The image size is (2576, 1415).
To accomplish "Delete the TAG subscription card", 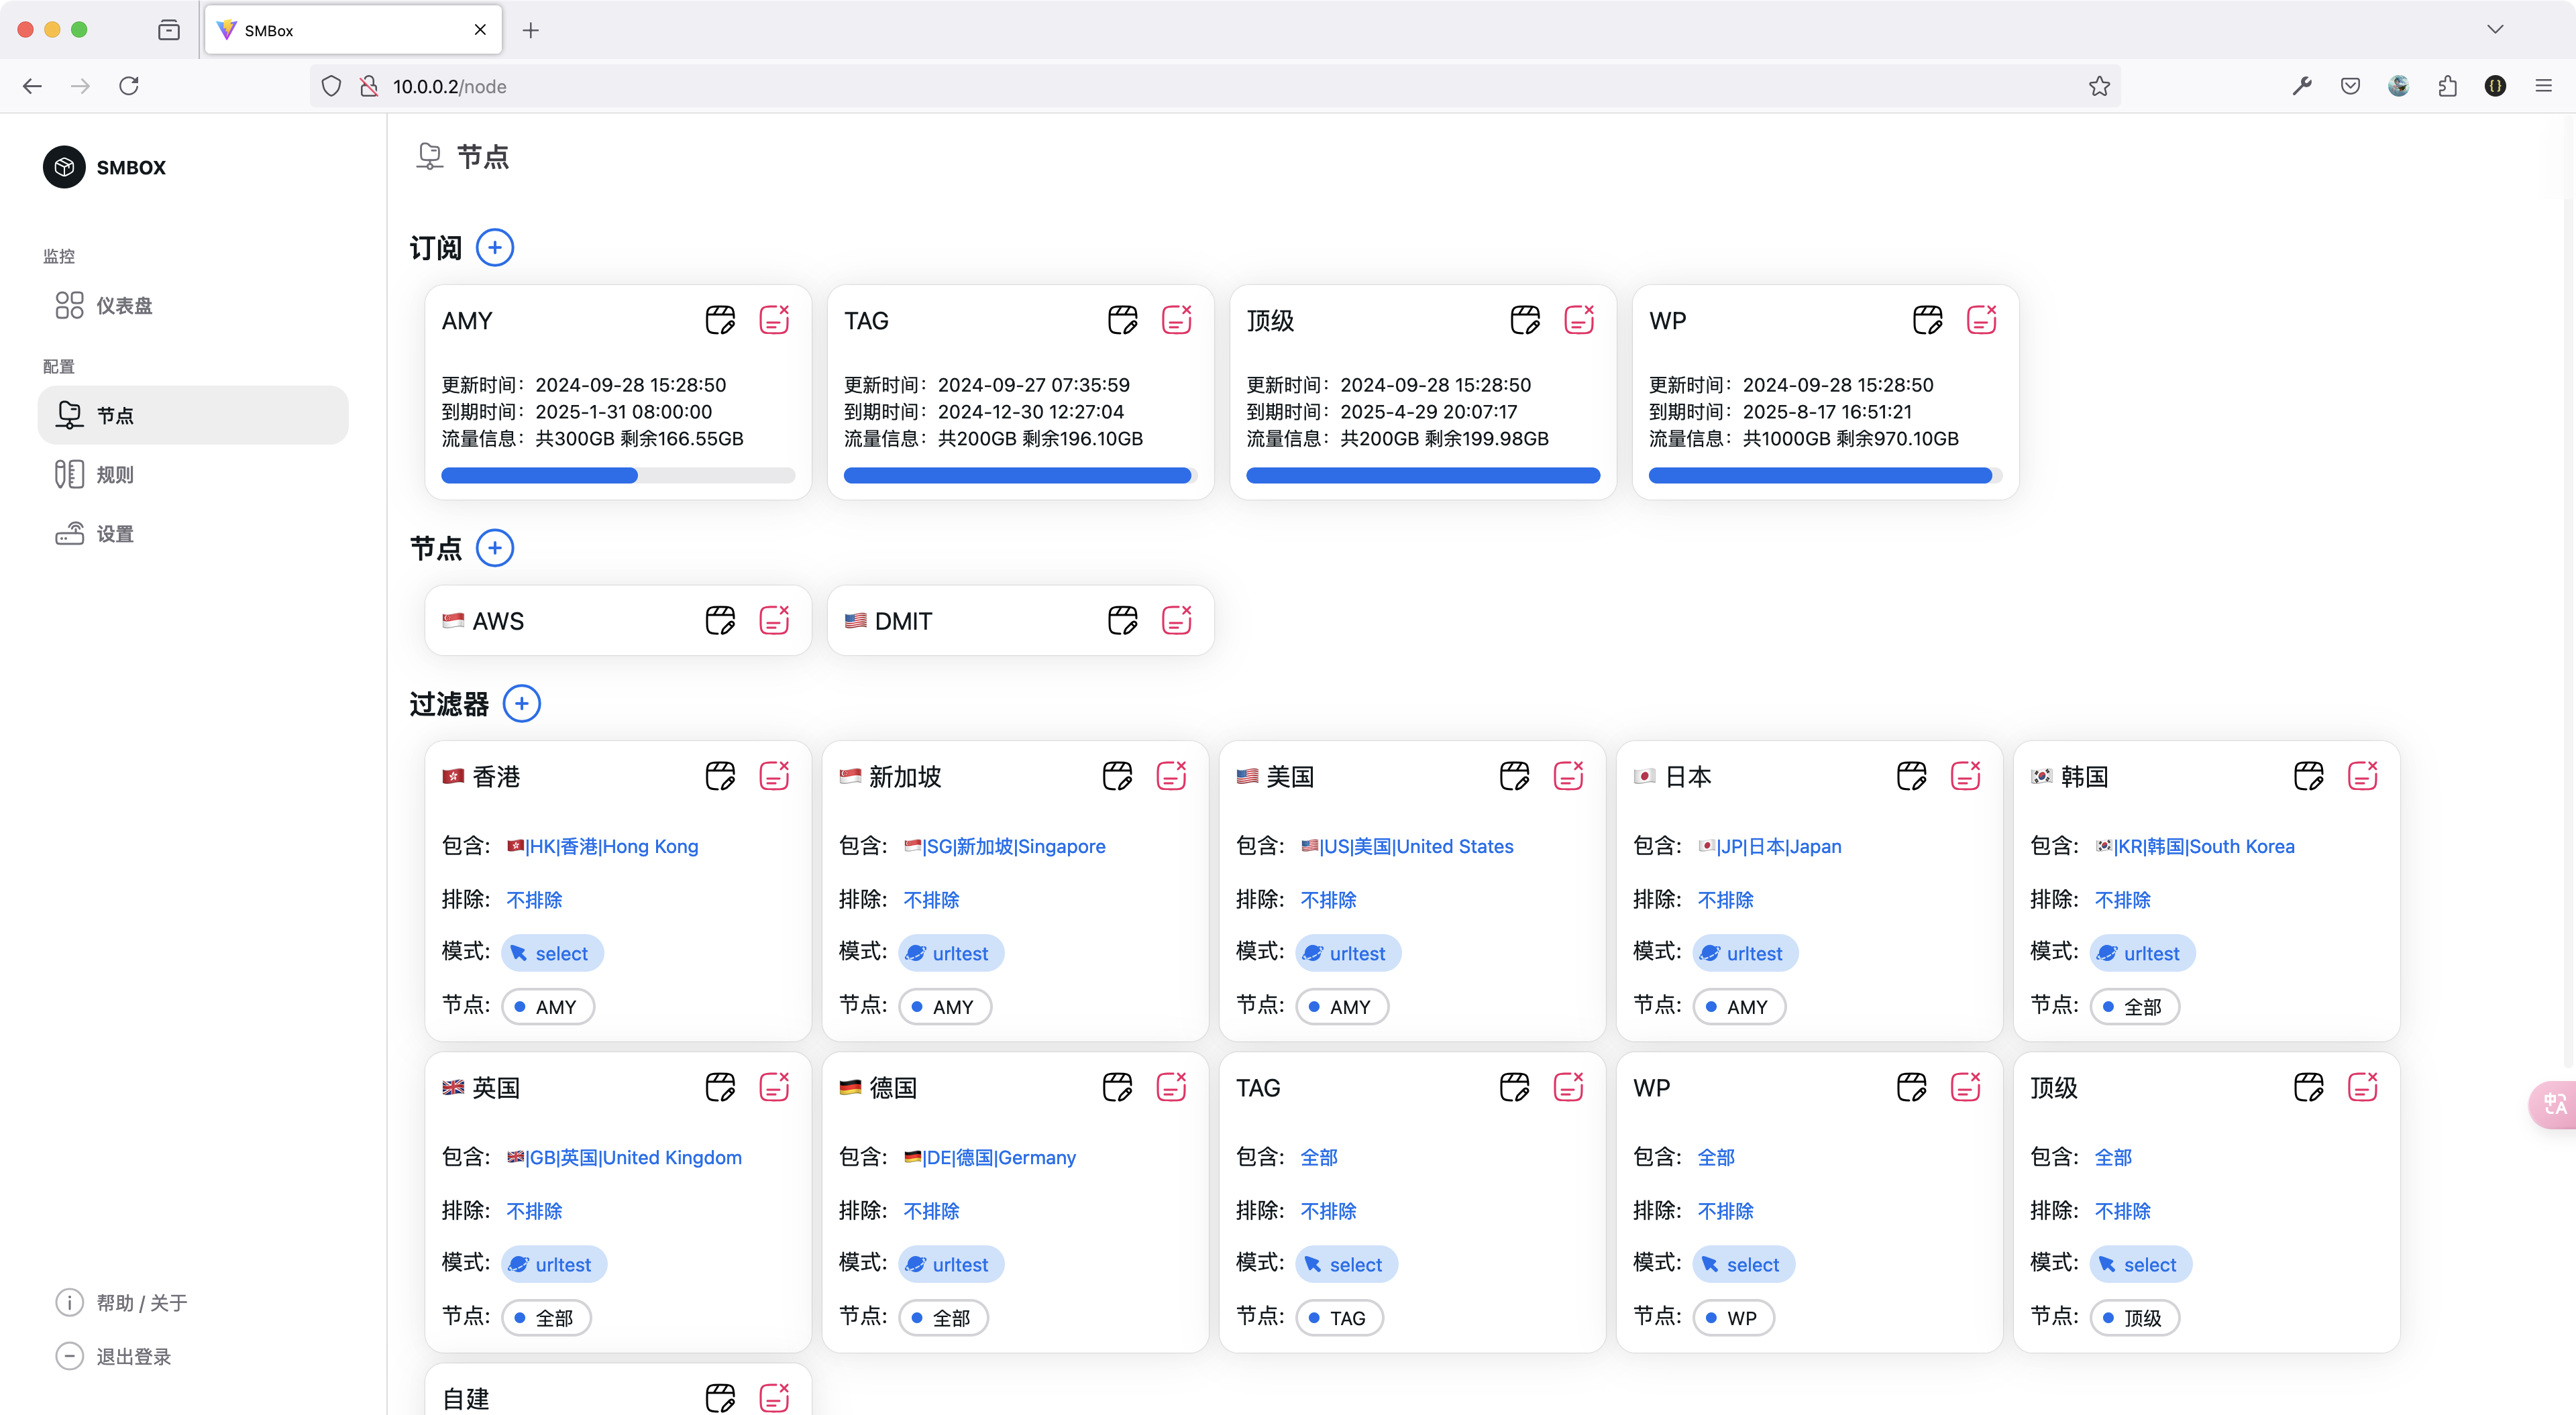I will coord(1177,320).
